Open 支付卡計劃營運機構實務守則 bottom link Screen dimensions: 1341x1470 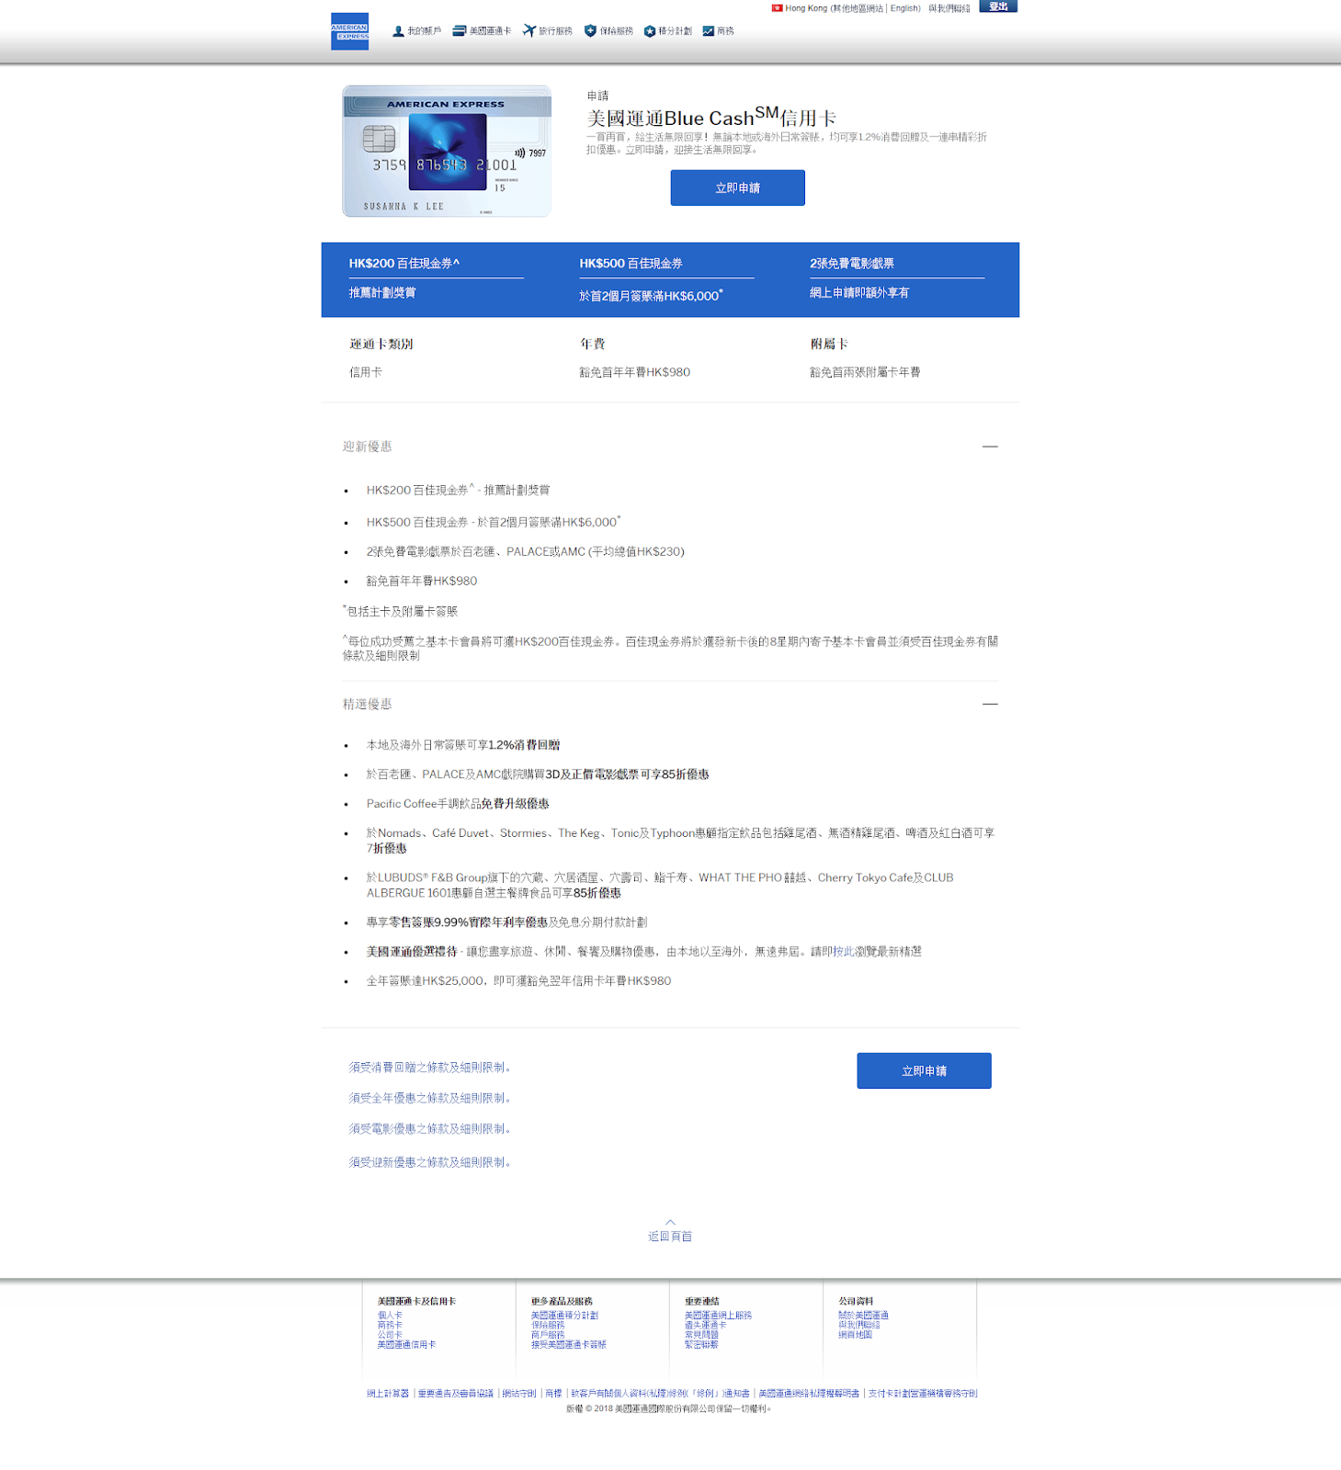923,1394
